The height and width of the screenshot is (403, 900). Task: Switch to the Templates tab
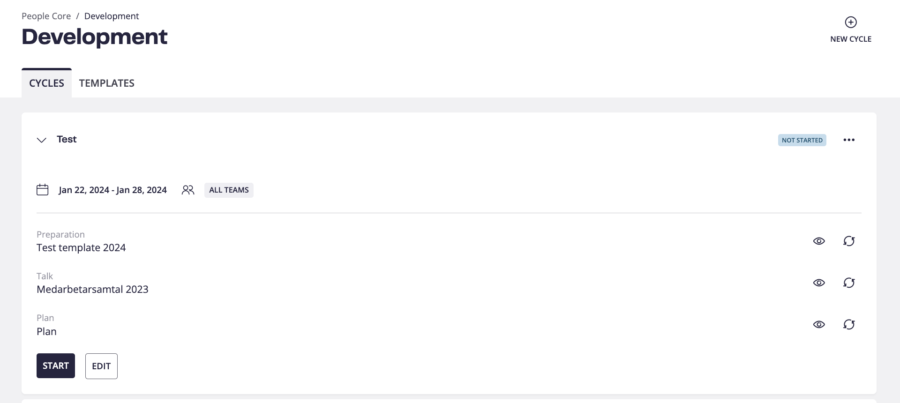[x=107, y=83]
